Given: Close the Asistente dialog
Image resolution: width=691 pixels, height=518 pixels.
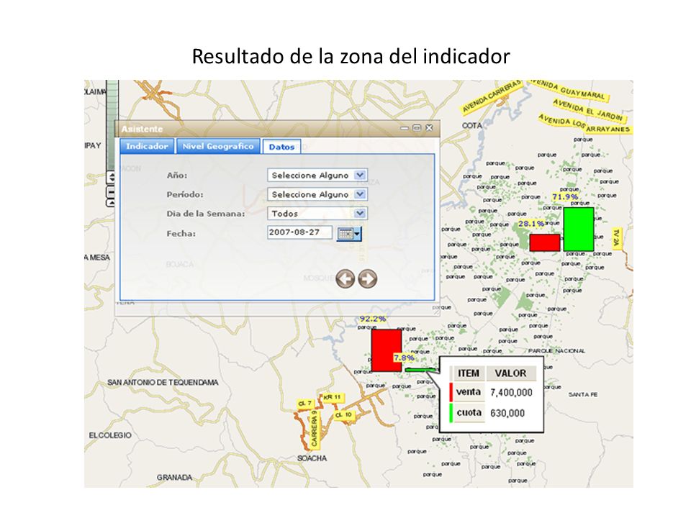Looking at the screenshot, I should (429, 128).
